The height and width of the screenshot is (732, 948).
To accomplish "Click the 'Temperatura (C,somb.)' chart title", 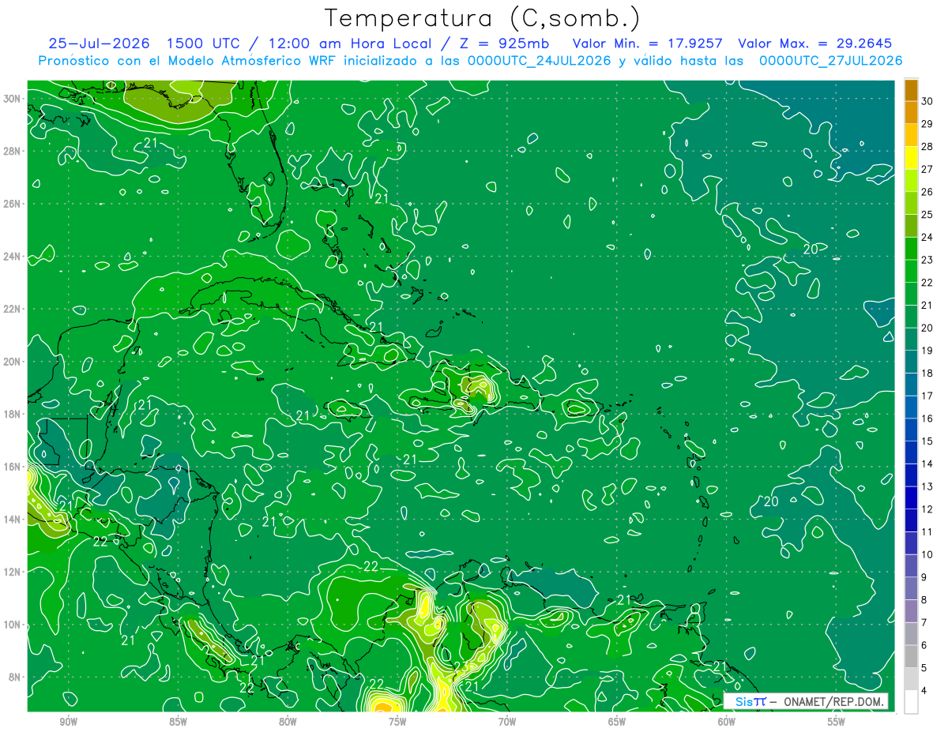I will (483, 19).
